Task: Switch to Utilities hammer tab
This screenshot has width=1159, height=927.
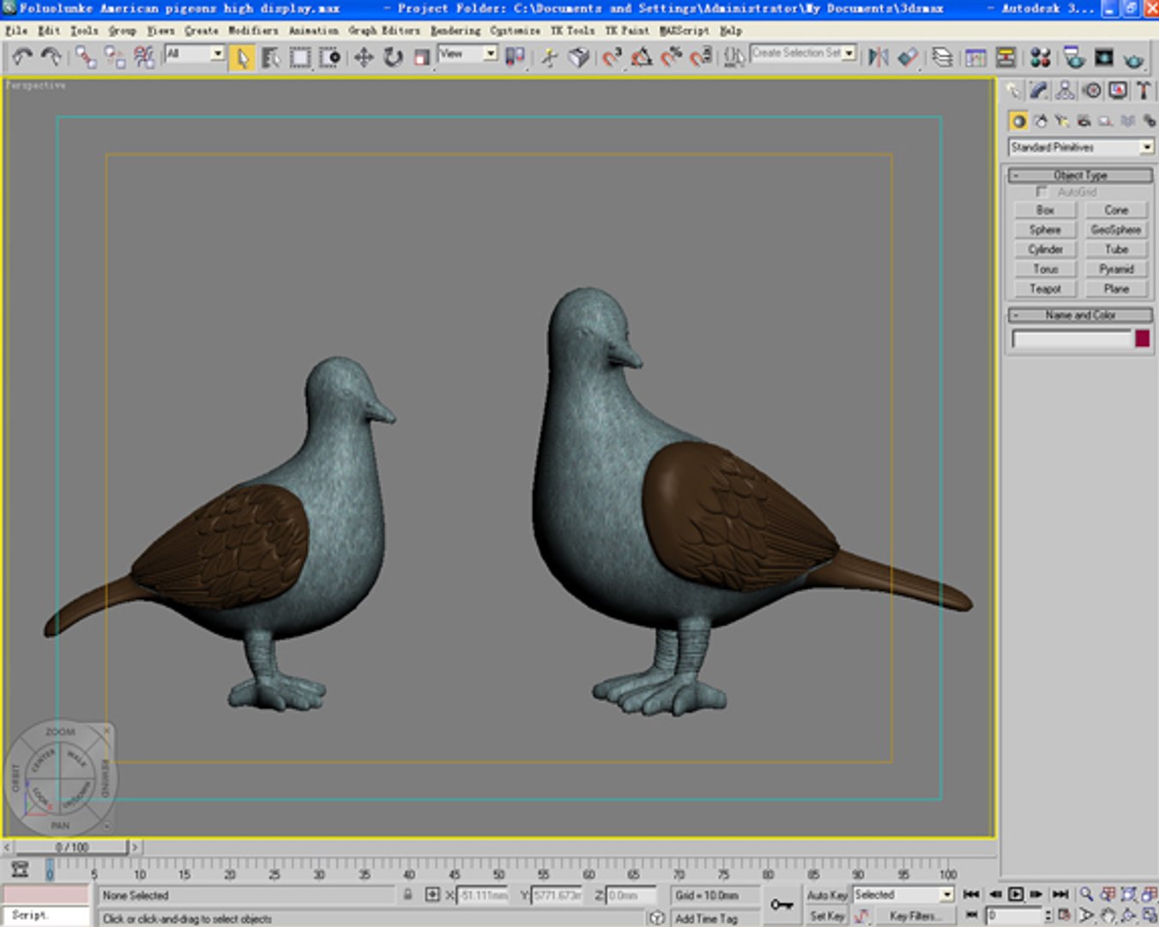Action: tap(1143, 90)
